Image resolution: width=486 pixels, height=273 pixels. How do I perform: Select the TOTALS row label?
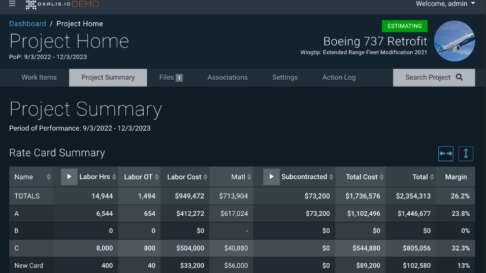[x=27, y=196]
